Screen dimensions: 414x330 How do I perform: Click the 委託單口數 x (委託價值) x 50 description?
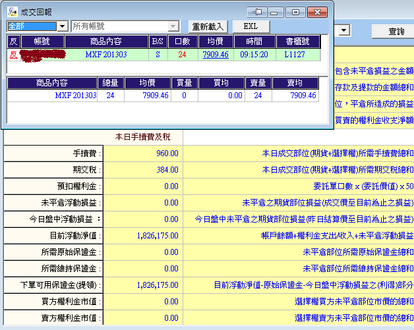[363, 186]
